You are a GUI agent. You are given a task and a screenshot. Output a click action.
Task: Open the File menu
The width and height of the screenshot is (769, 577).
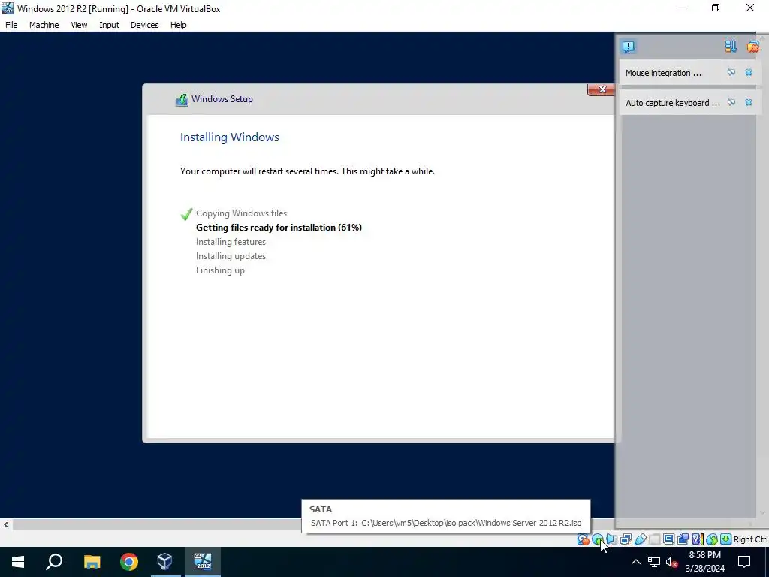click(11, 25)
